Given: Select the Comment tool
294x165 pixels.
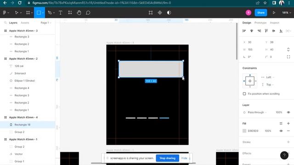Looking at the screenshot, I should tap(88, 12).
